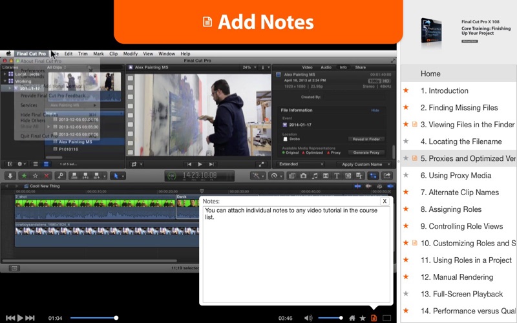Mute audio using the speaker icon
The height and width of the screenshot is (323, 517).
[308, 318]
